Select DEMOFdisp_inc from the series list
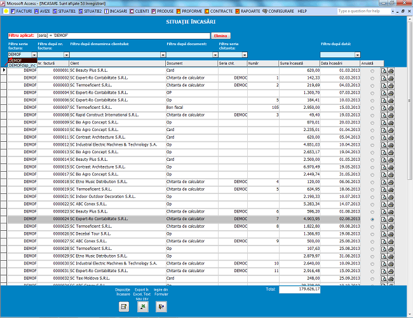This screenshot has width=413, height=318. 22,65
